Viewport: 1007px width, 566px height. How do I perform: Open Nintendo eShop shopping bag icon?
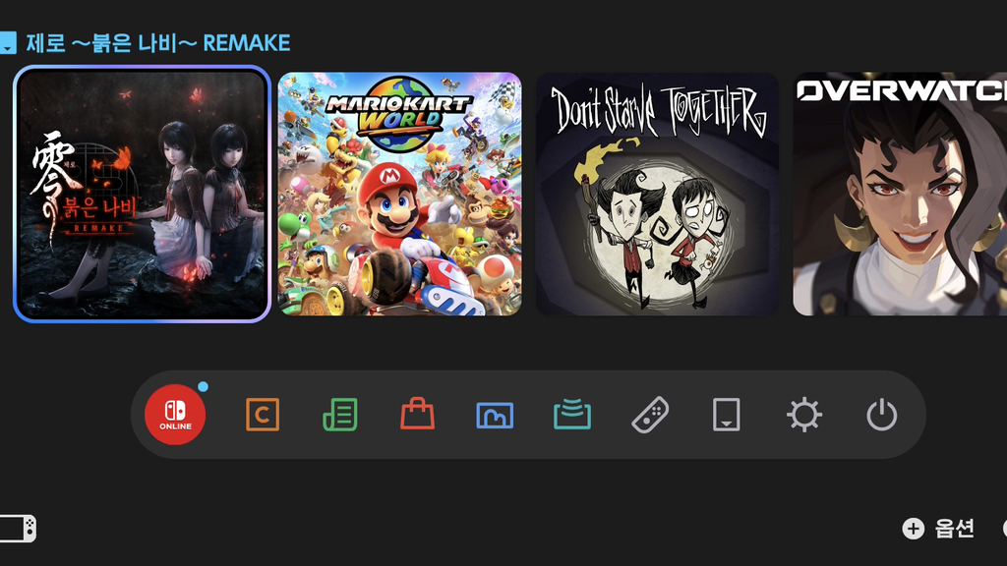click(417, 414)
